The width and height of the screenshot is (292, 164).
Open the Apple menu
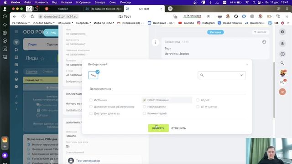(5, 2)
